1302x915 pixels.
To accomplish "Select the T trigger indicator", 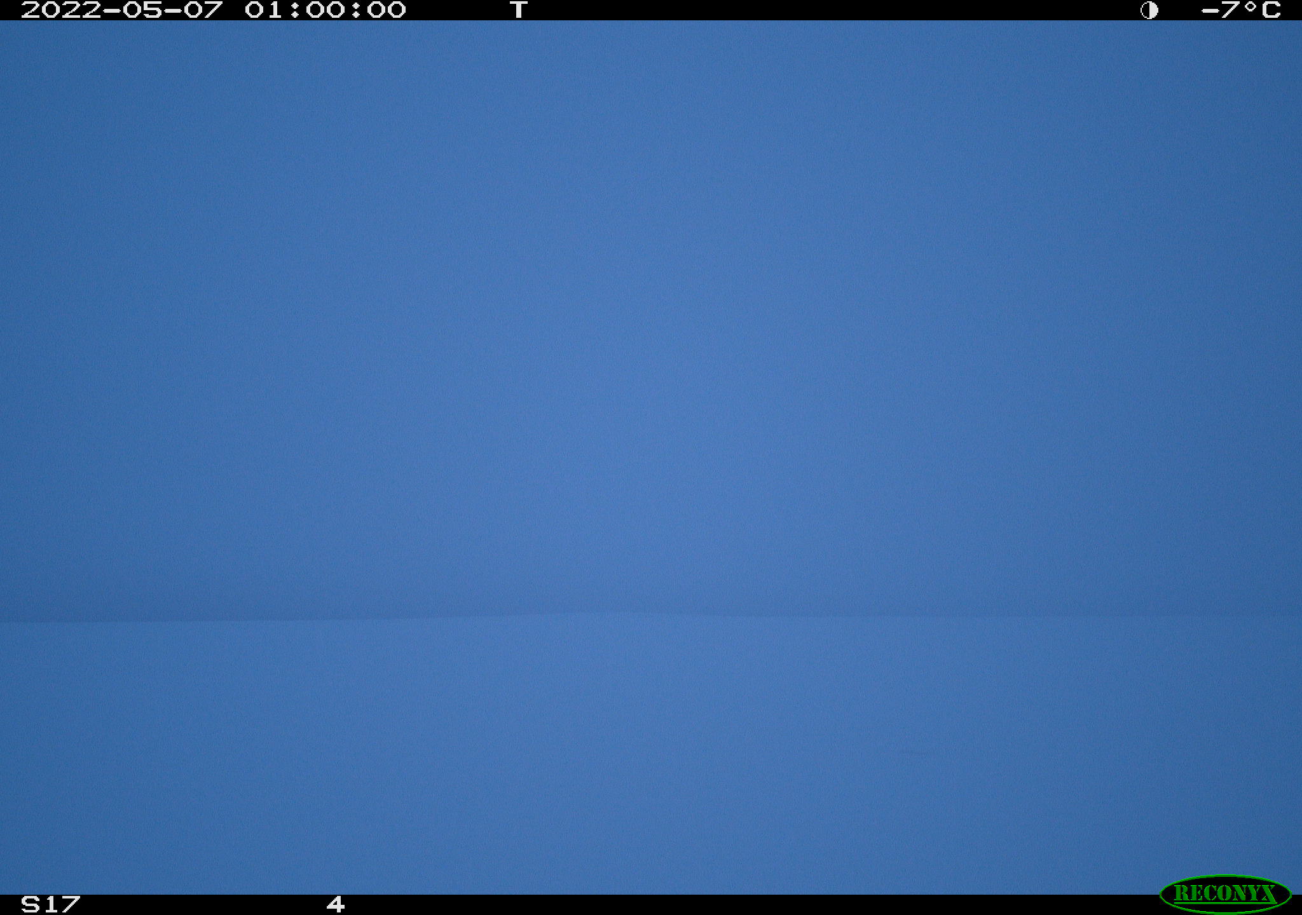I will [519, 10].
